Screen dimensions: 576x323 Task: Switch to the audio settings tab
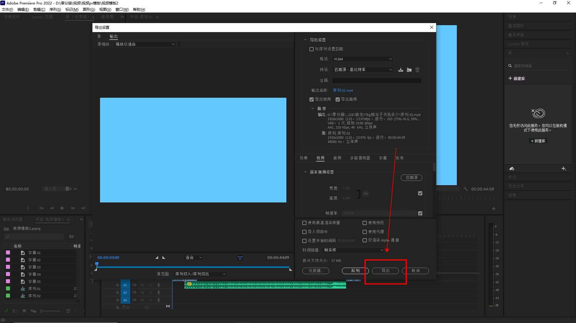click(x=337, y=158)
